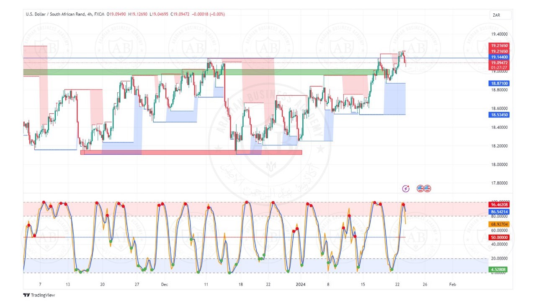Click the 01:27:27 candle countdown label
Viewport: 536px width, 301px height.
499,67
